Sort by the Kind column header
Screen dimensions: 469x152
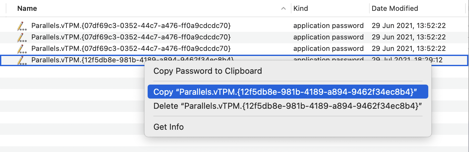tap(301, 8)
